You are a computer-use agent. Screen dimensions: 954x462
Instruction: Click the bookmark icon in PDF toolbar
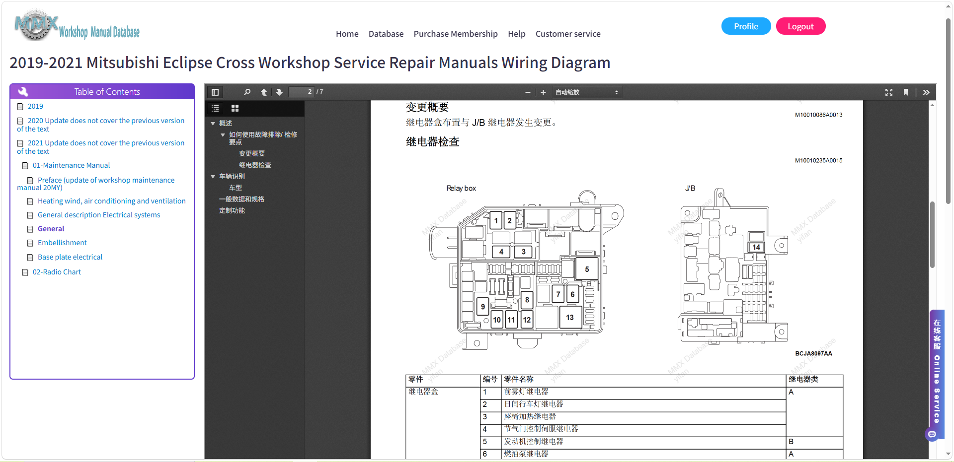pyautogui.click(x=906, y=92)
